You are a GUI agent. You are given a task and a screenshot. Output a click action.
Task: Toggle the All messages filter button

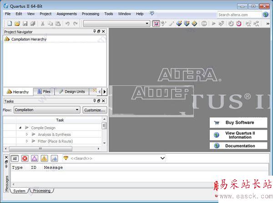tap(15, 158)
